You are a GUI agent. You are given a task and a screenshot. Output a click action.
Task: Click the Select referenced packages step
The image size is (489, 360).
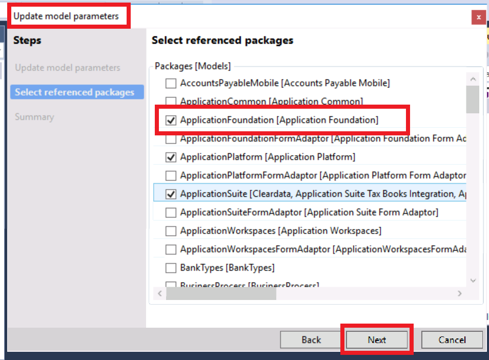(x=75, y=92)
